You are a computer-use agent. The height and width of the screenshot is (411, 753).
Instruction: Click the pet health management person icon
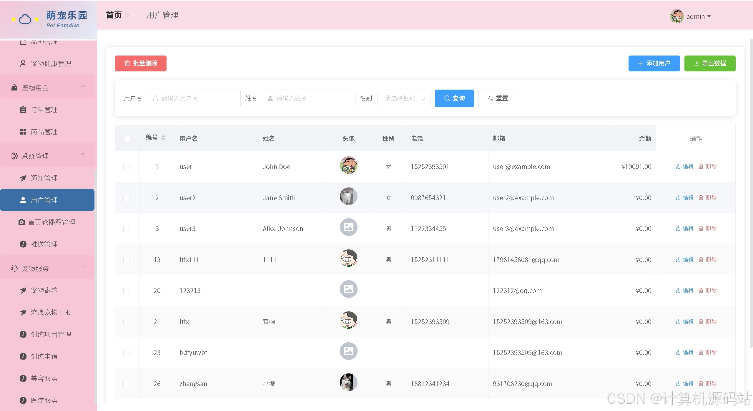point(23,63)
